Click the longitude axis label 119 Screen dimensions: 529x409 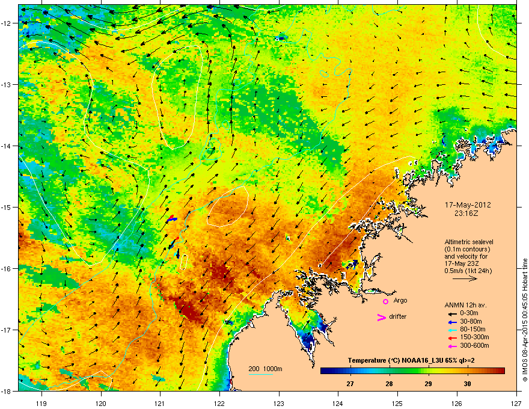click(x=41, y=403)
